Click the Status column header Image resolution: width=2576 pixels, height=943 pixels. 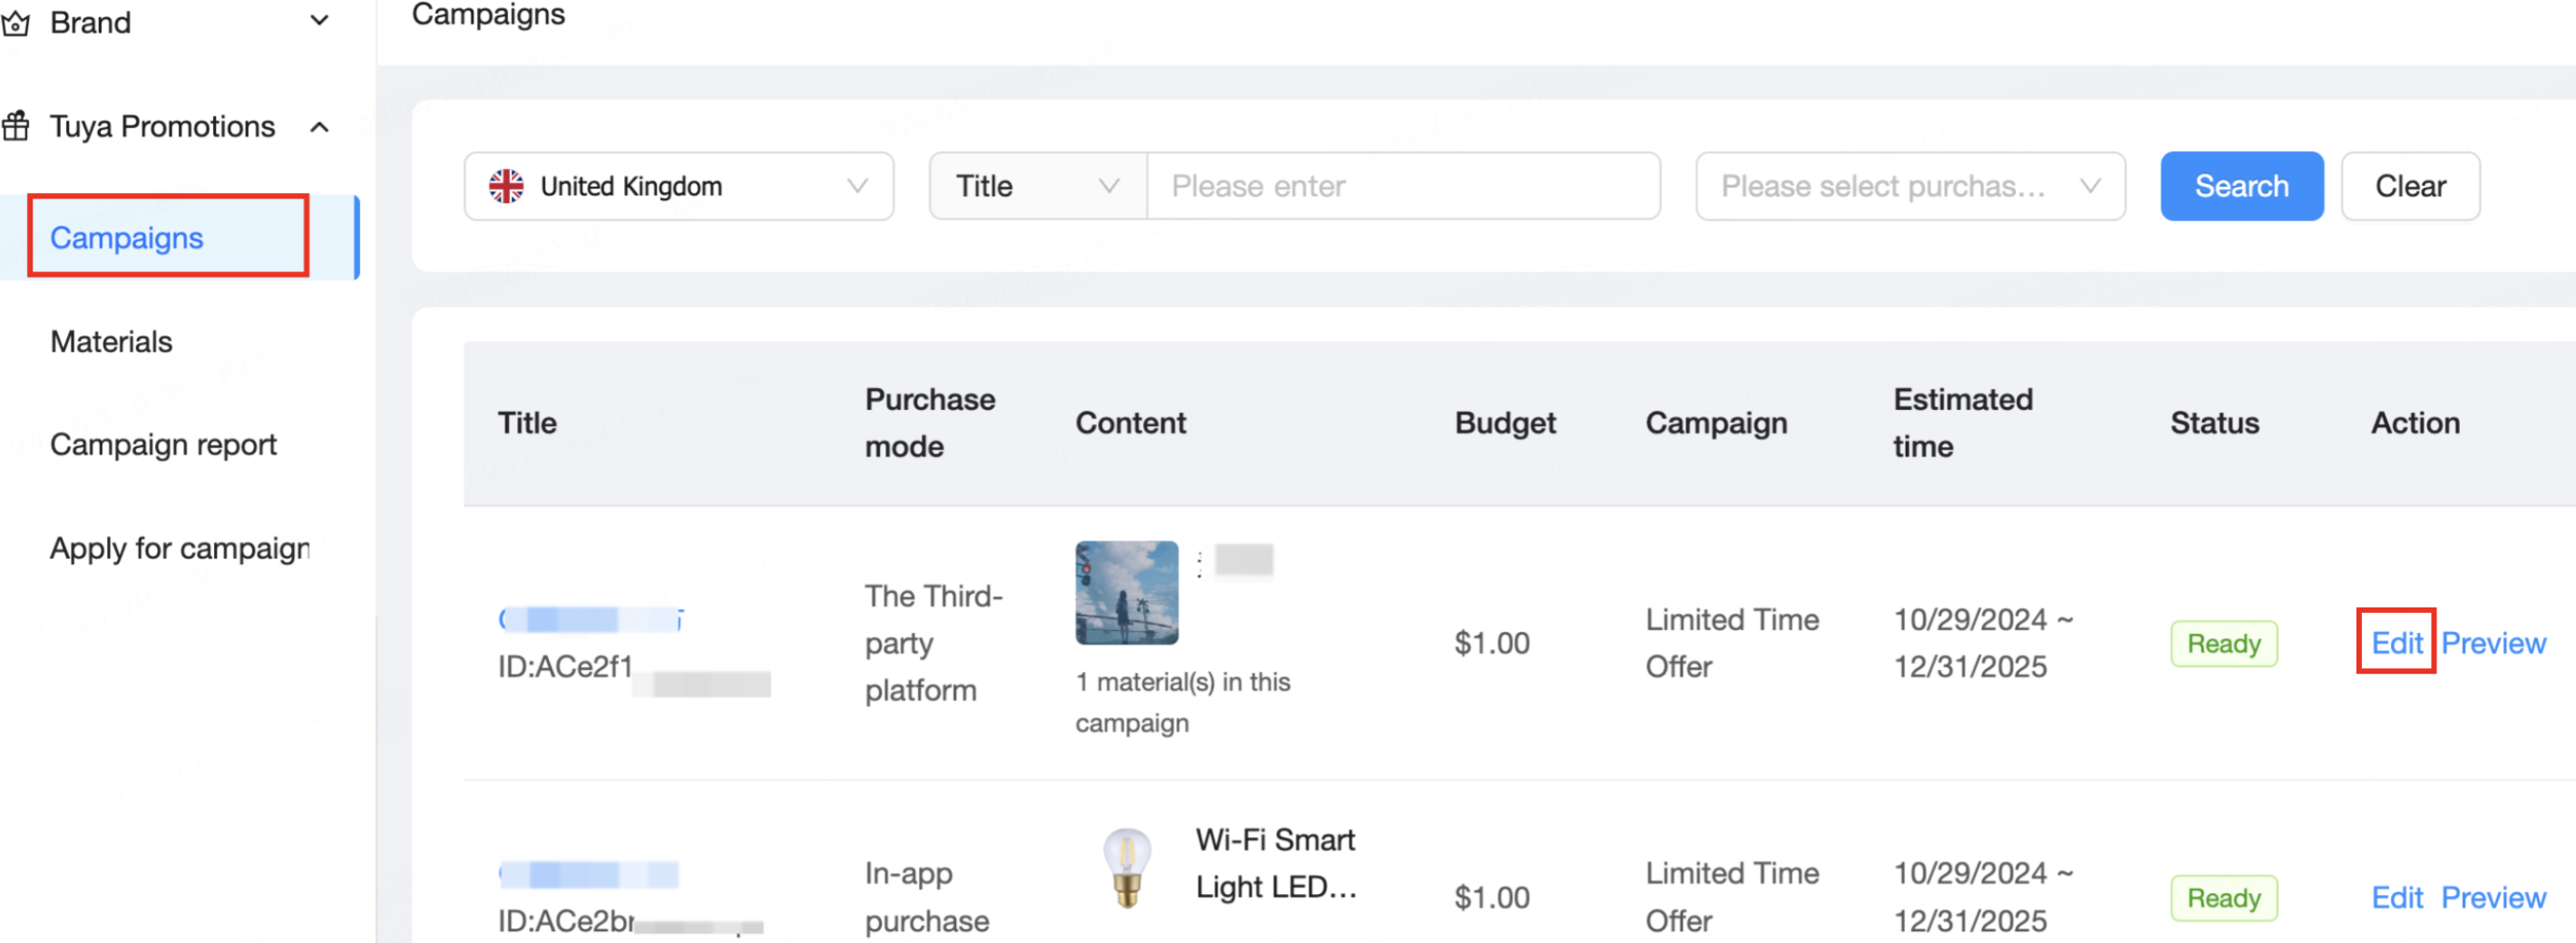click(x=2214, y=423)
